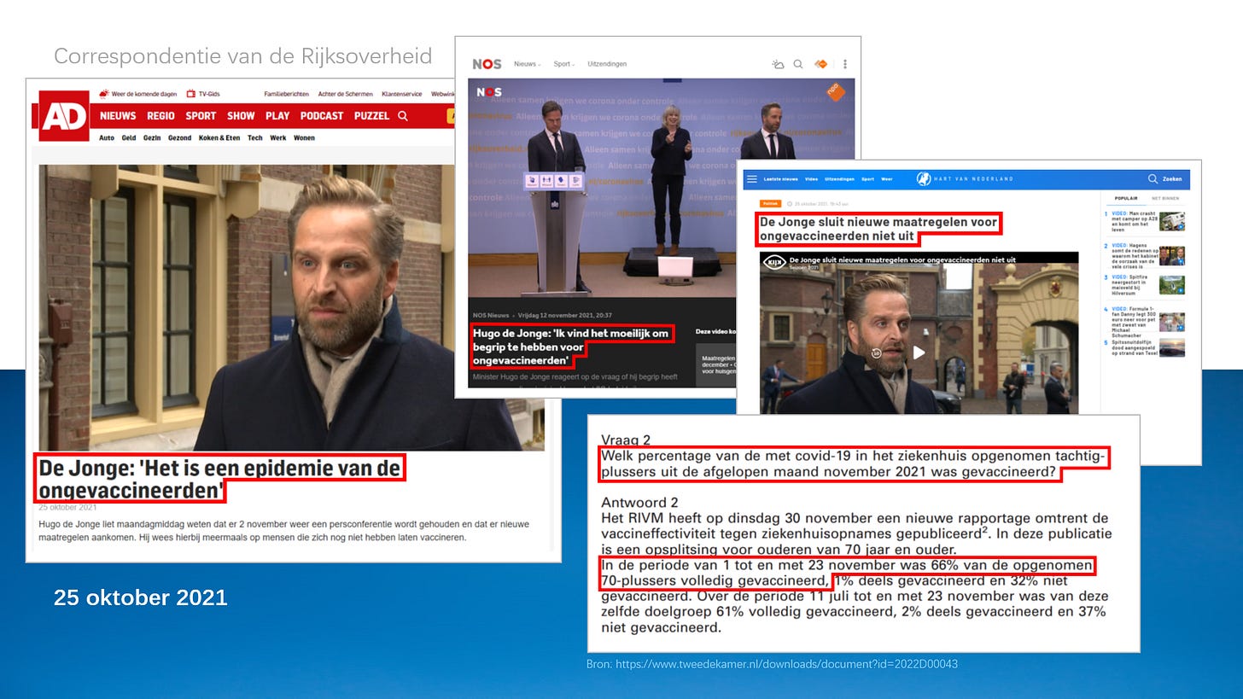
Task: Click 'Familieberichten' in AD top bar
Action: coord(287,94)
